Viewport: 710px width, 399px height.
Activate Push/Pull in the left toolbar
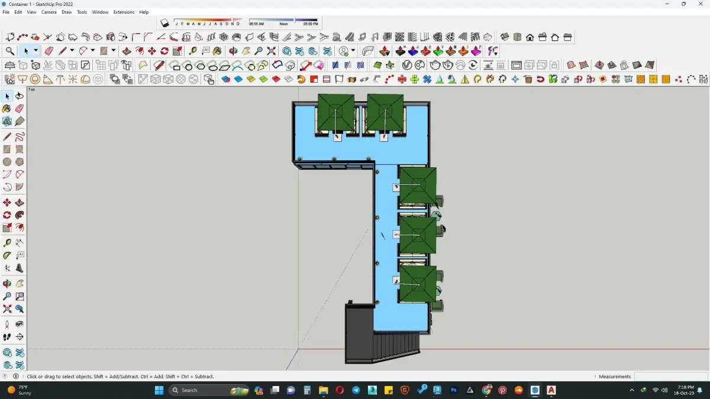[x=20, y=203]
